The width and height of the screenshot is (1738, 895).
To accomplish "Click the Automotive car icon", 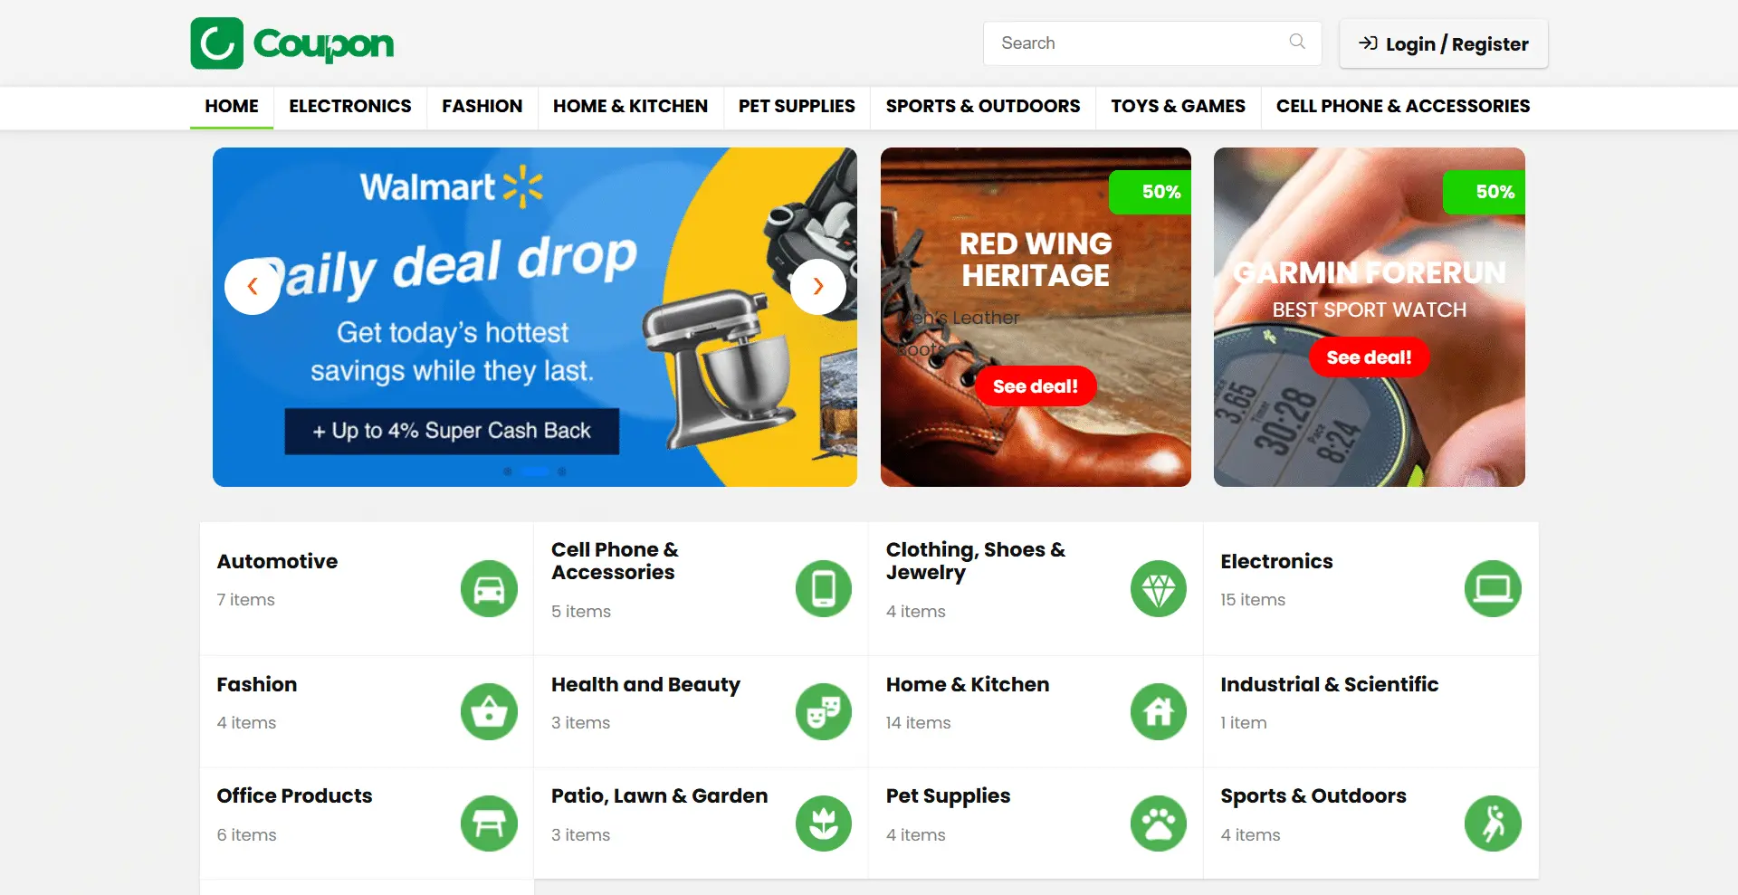I will click(489, 589).
